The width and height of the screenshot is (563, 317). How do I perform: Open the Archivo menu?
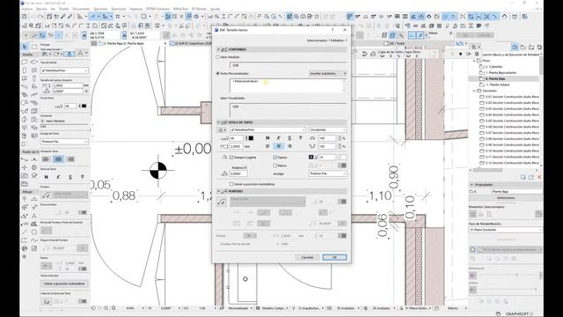tap(27, 9)
